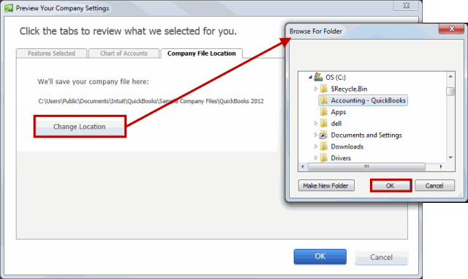Confirm folder with the dialog OK button
This screenshot has height=279, width=468.
pos(390,186)
